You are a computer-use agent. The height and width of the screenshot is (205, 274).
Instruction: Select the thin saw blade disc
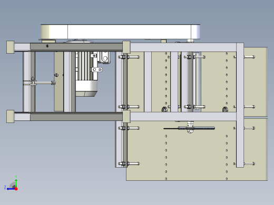[x=189, y=128]
